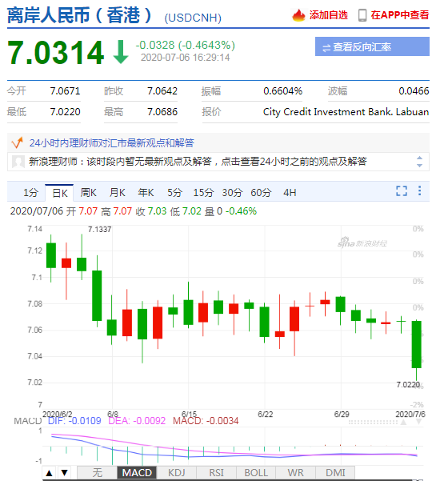The image size is (432, 481).
Task: Click the green down arrow beside price
Action: click(121, 51)
